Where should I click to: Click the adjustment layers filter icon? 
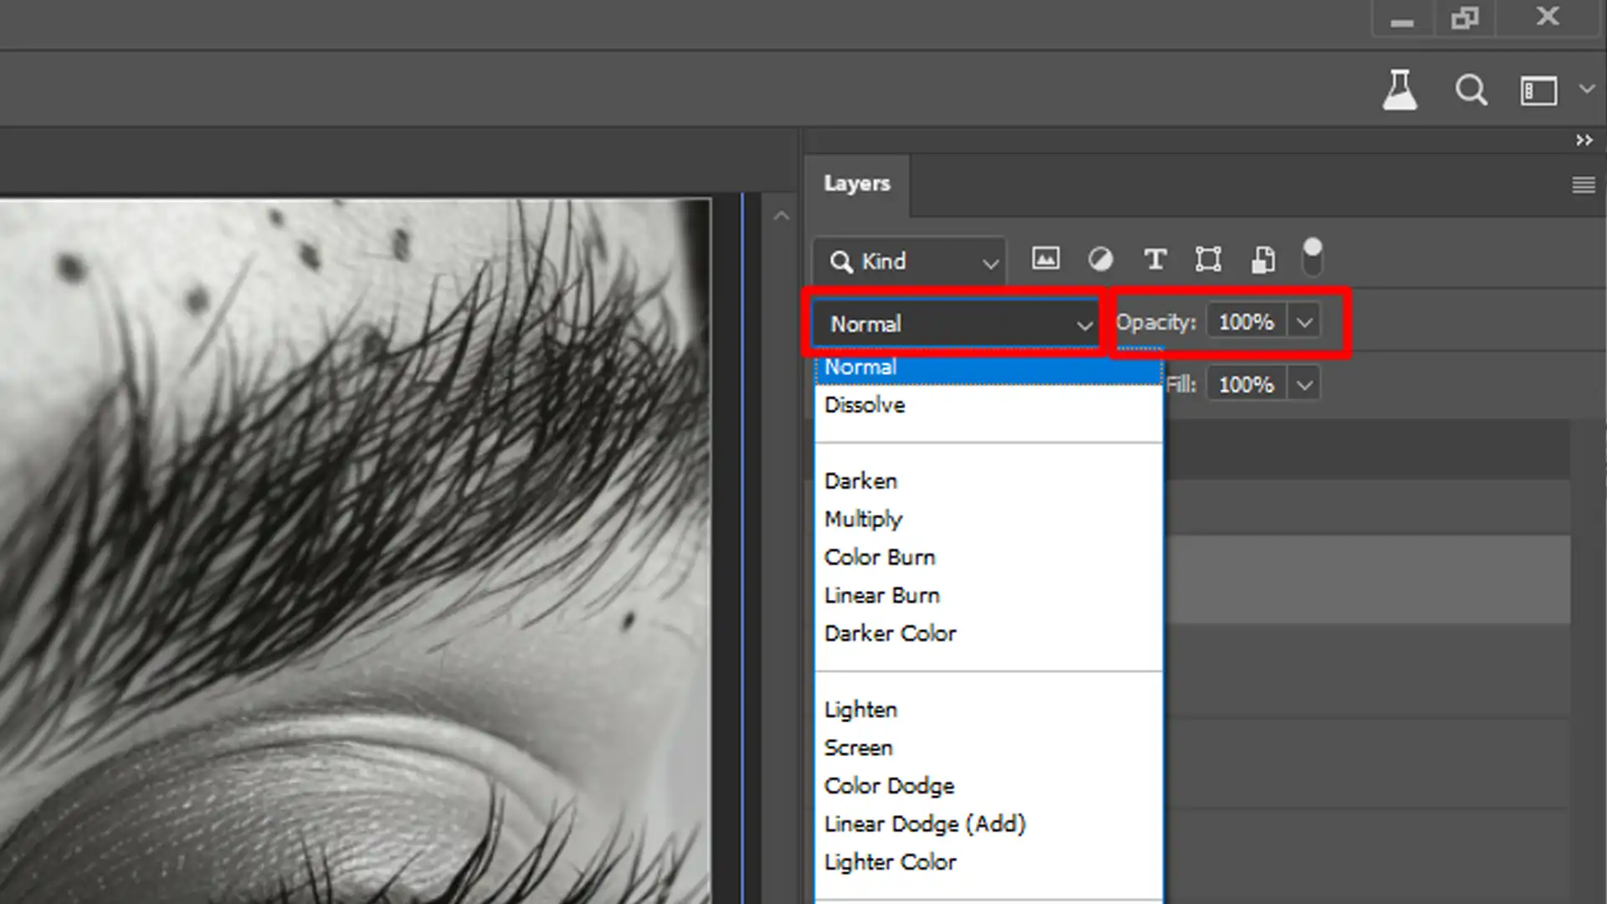[1101, 260]
